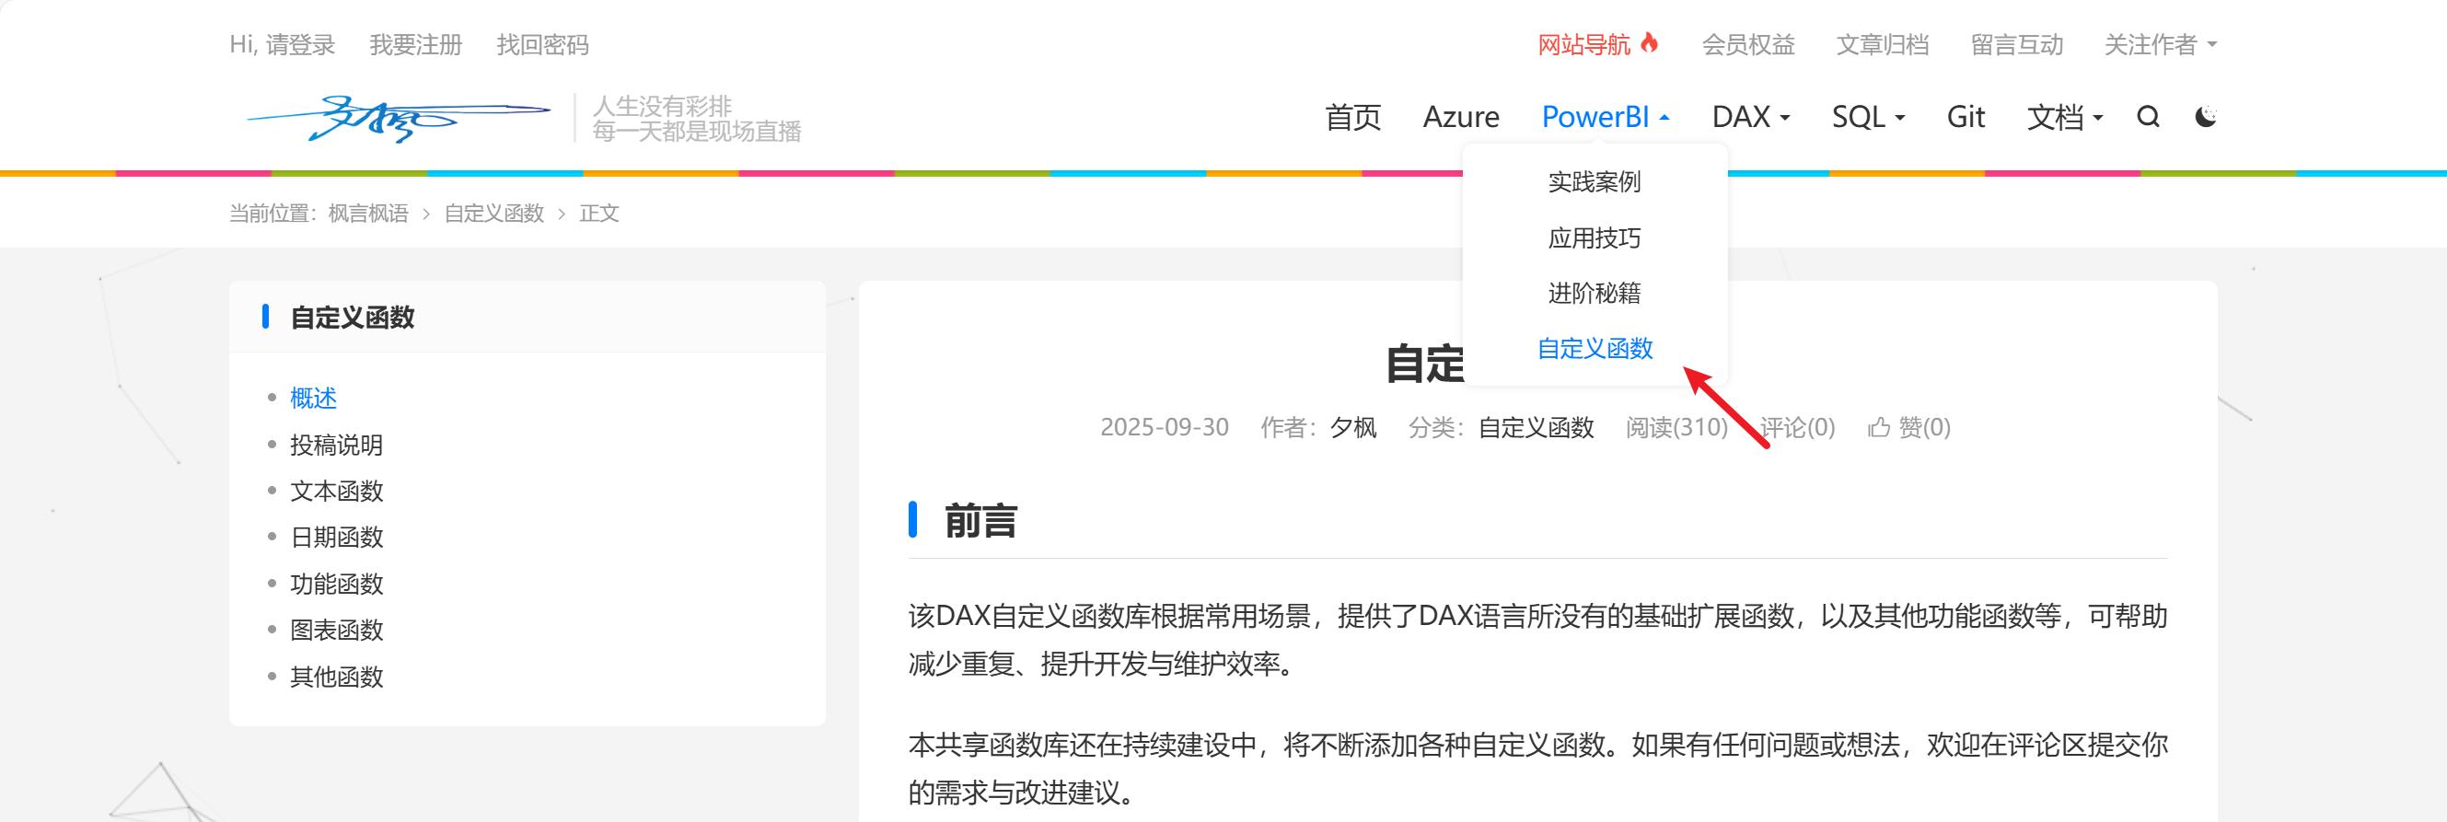Click the thumbs-up like icon

(x=1878, y=428)
